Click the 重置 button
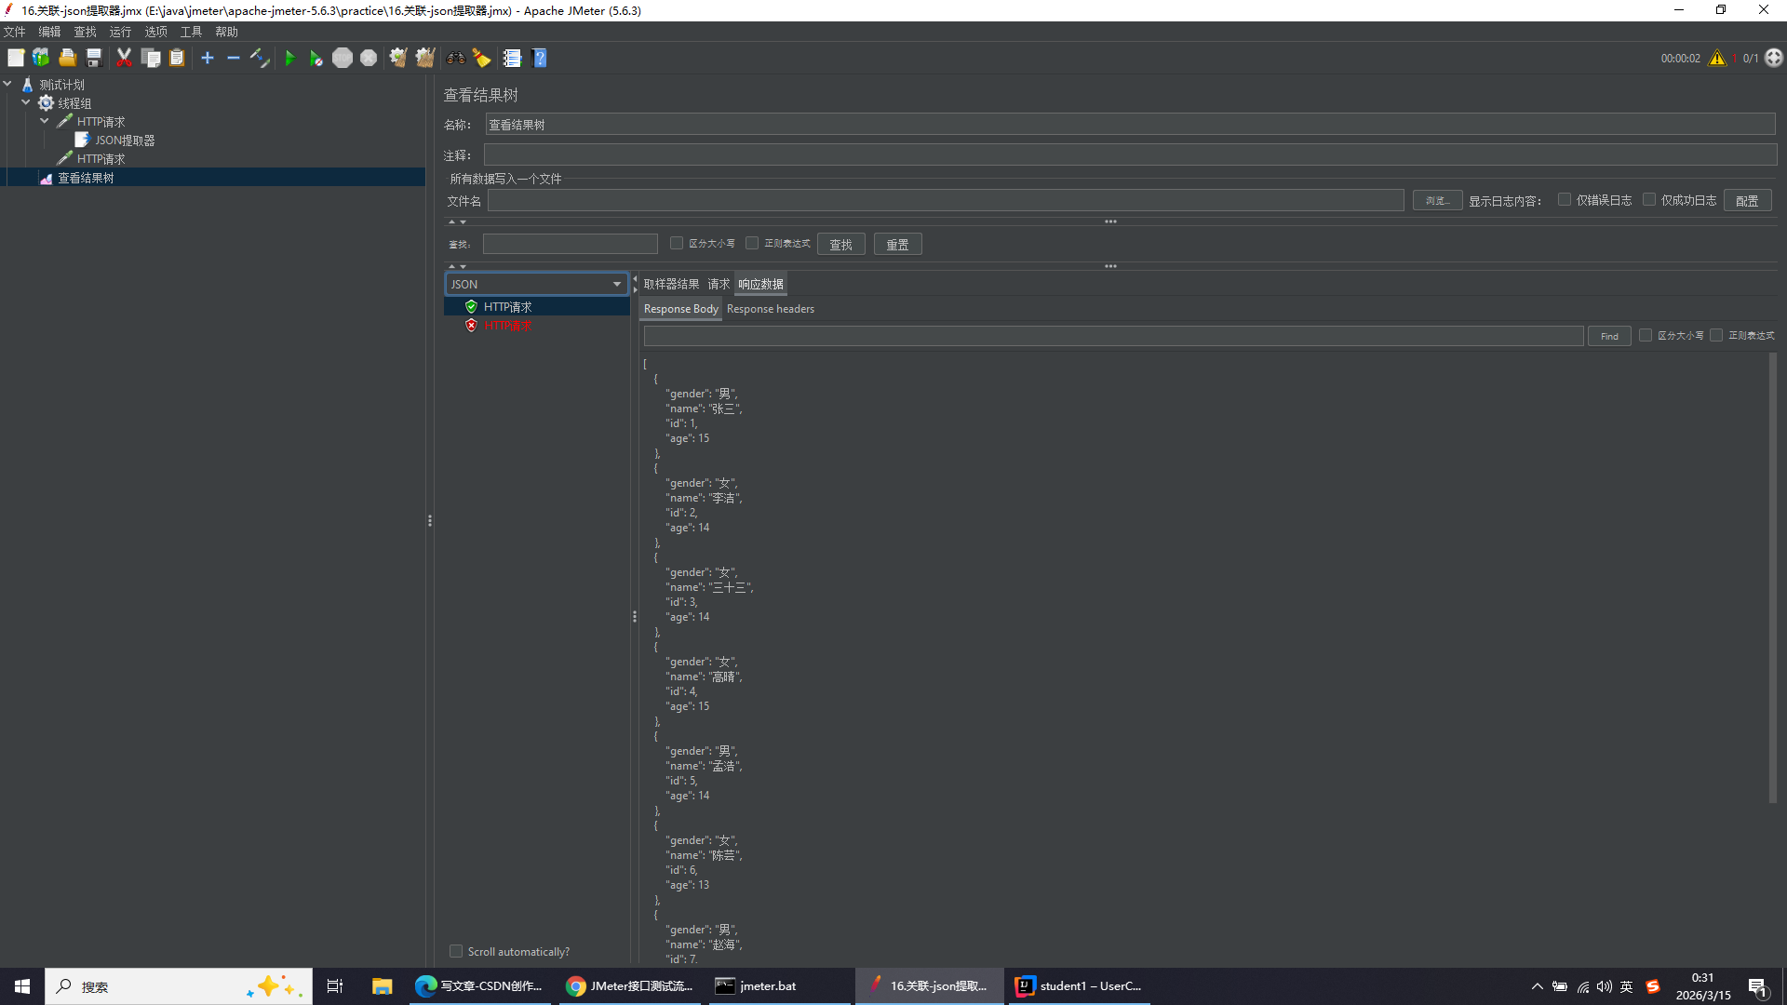This screenshot has height=1005, width=1787. [897, 244]
